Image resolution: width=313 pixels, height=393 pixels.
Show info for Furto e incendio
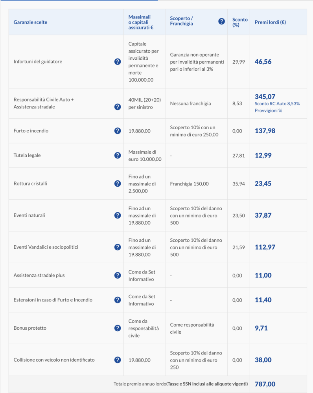point(117,131)
